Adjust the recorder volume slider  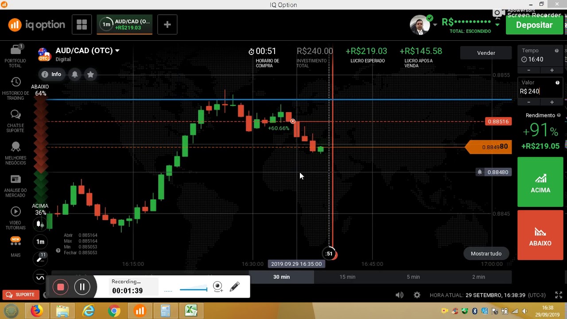point(193,289)
